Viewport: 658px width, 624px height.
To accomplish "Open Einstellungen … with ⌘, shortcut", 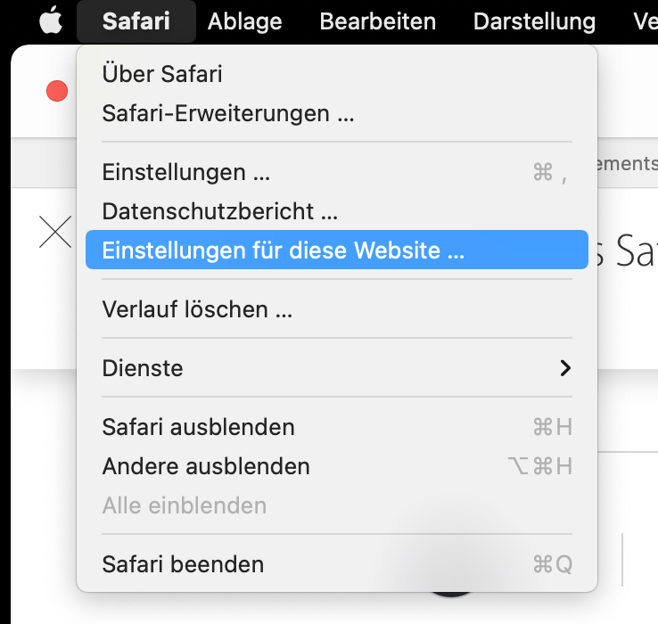I will click(186, 172).
